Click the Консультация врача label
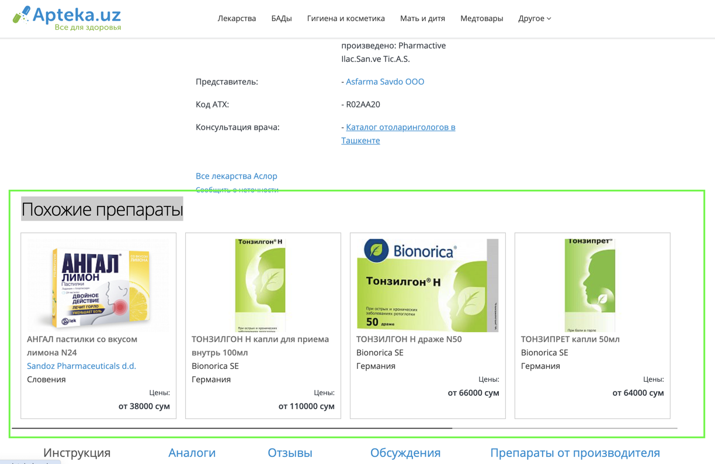The image size is (715, 464). (x=238, y=127)
